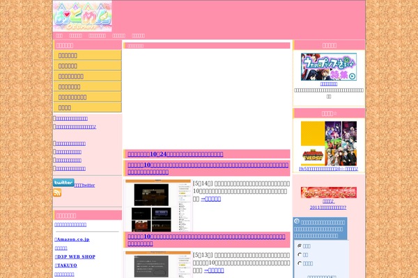The height and width of the screenshot is (278, 418).
Task: Follow the arrow read-more link in the [5·14] entry
Action: pyautogui.click(x=210, y=199)
